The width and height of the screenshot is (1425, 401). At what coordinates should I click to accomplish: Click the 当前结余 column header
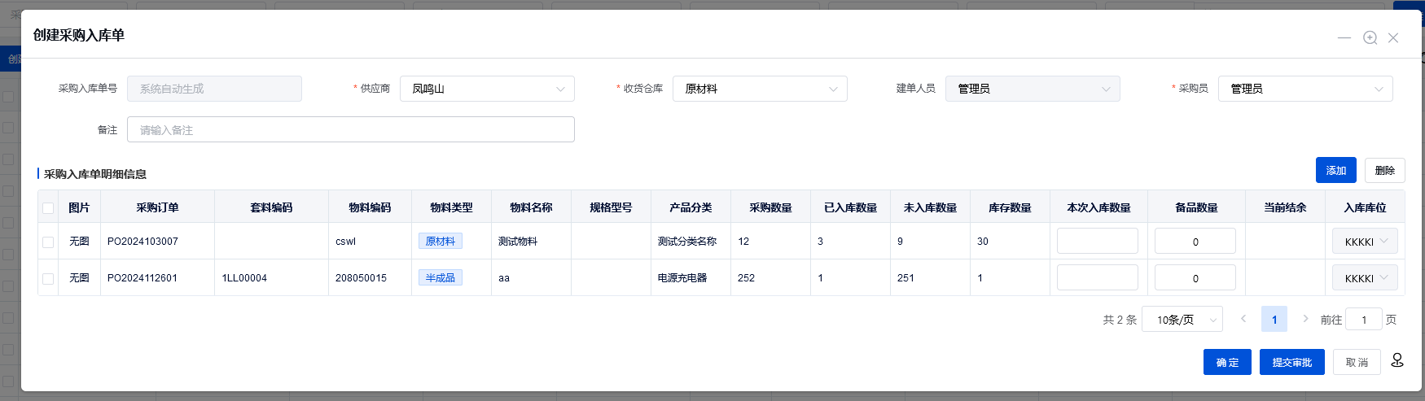[1285, 207]
